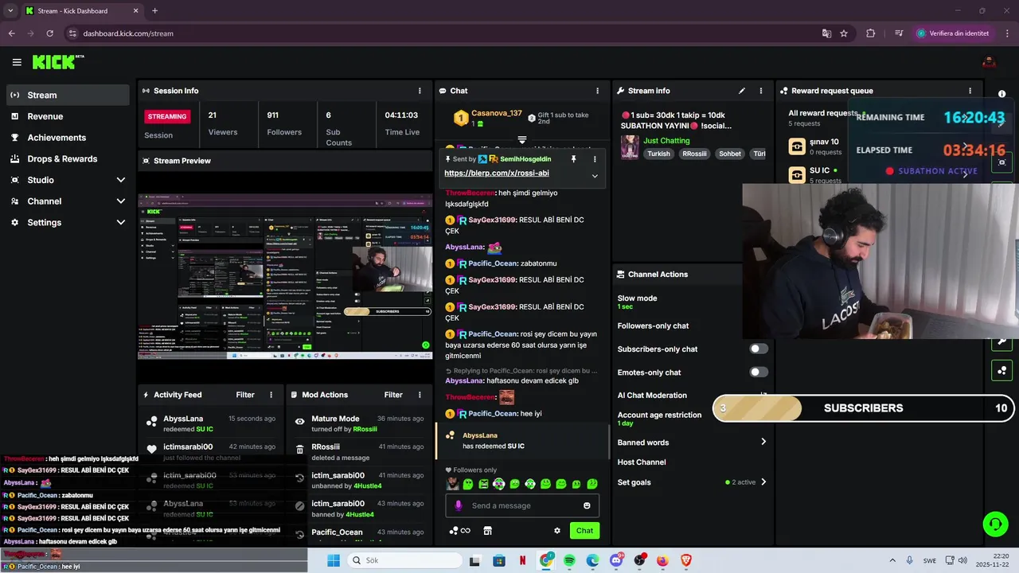
Task: Select Stream in the sidebar
Action: coord(67,95)
